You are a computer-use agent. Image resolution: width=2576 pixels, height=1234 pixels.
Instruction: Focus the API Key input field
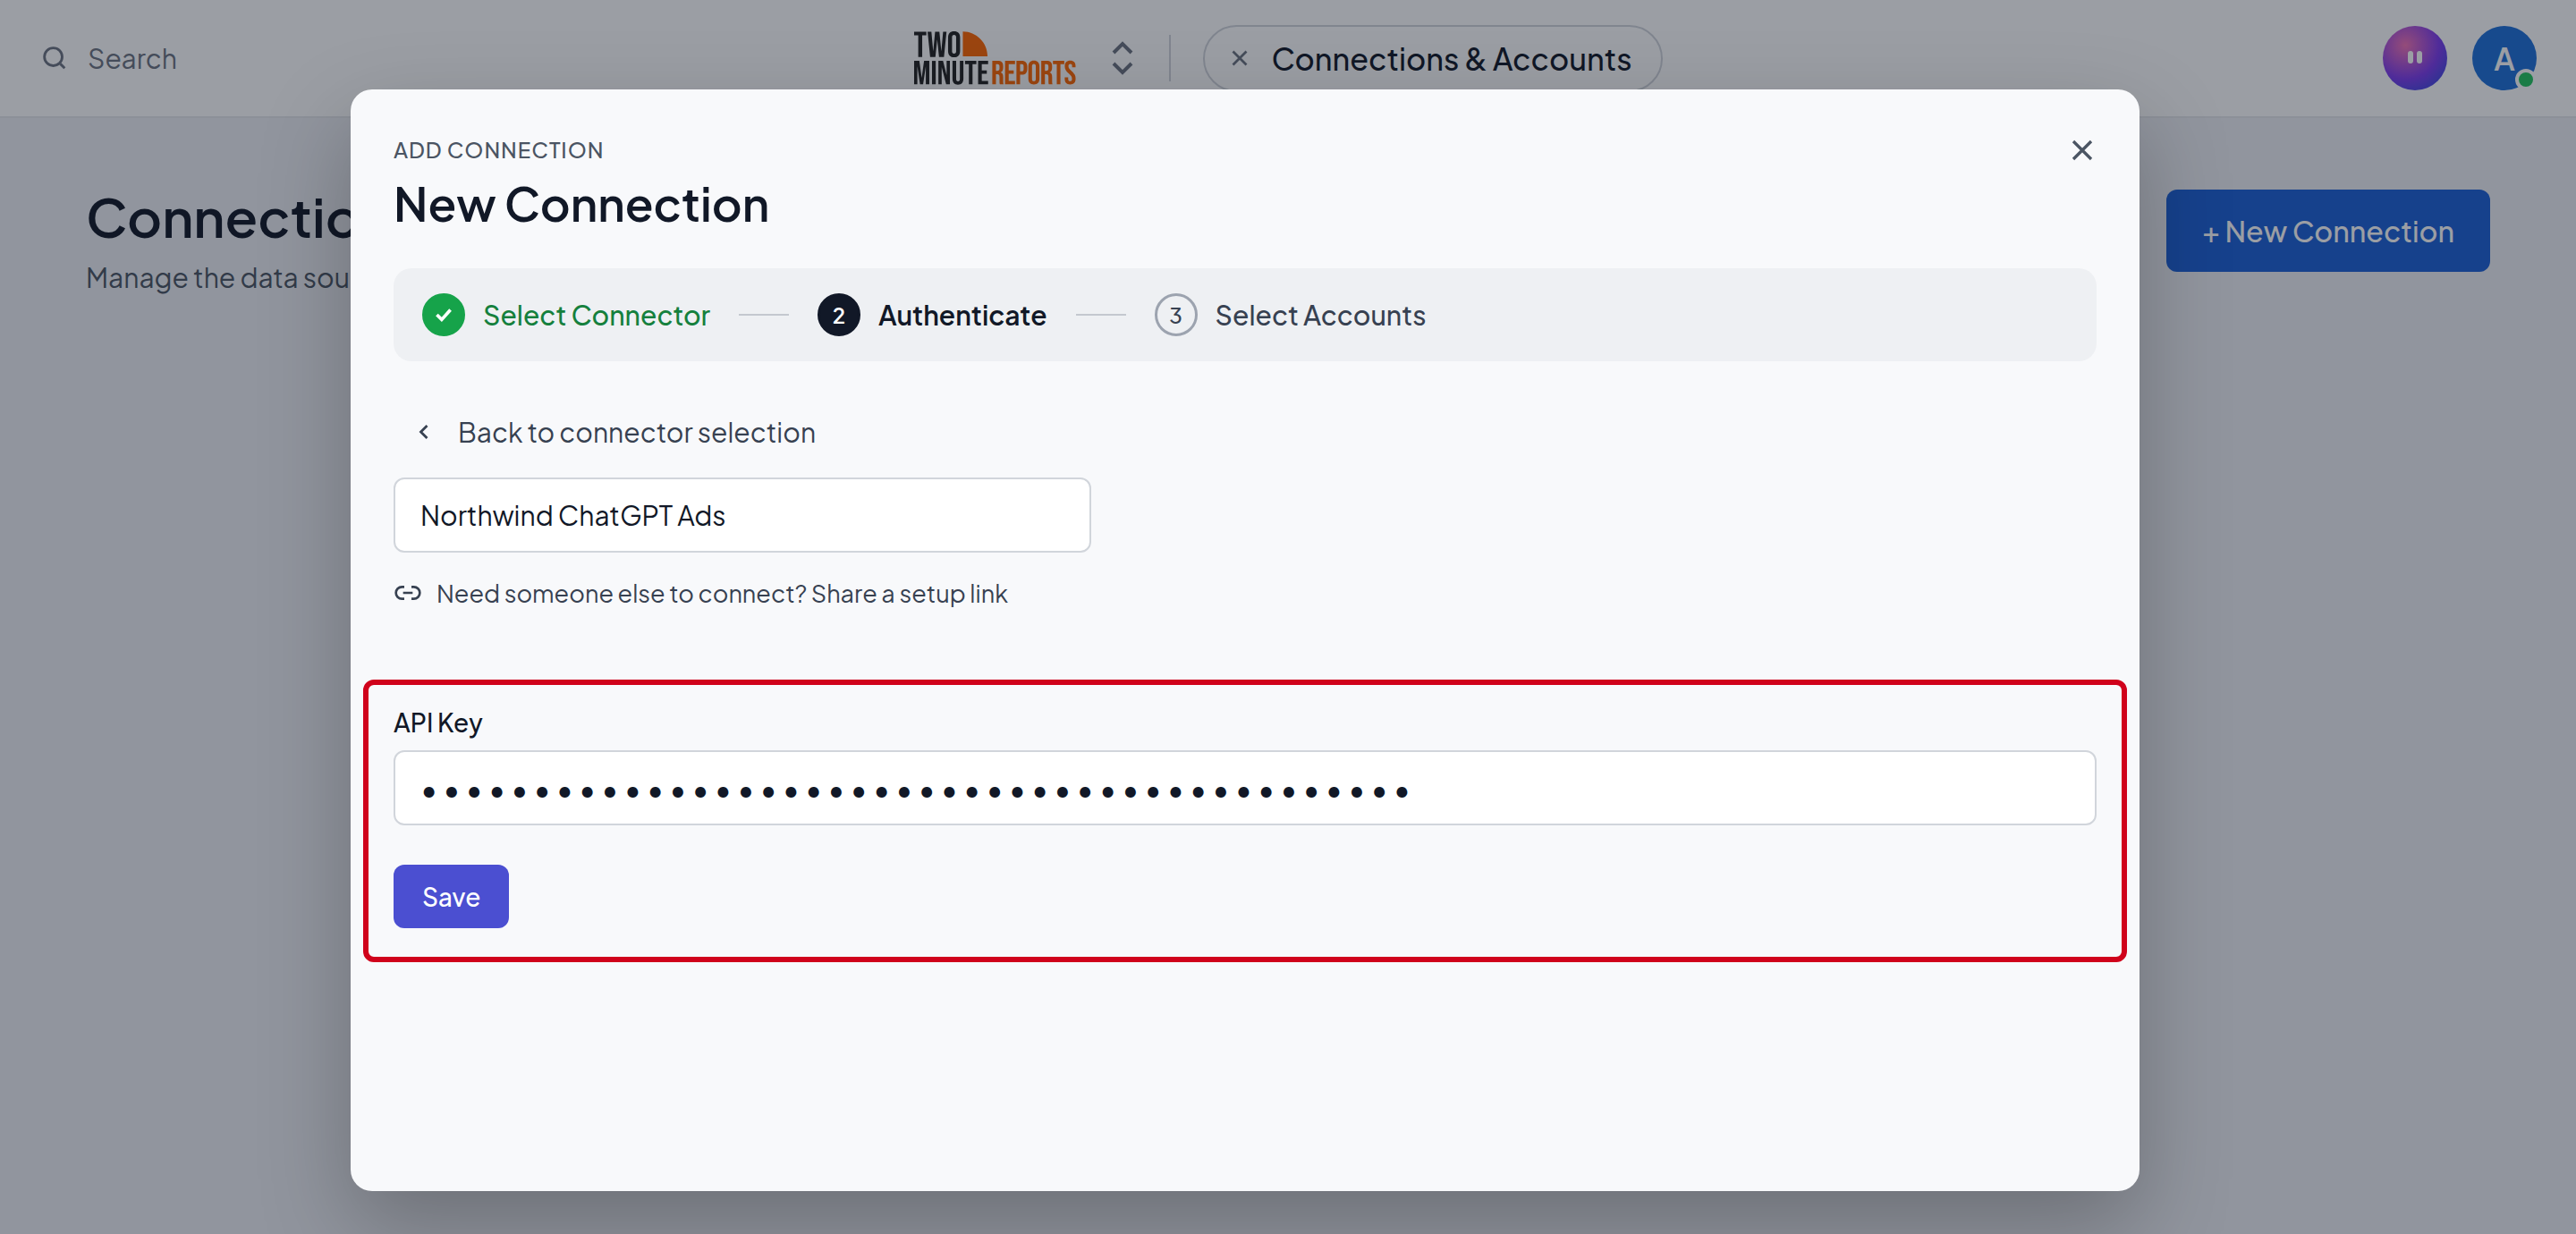tap(1244, 788)
